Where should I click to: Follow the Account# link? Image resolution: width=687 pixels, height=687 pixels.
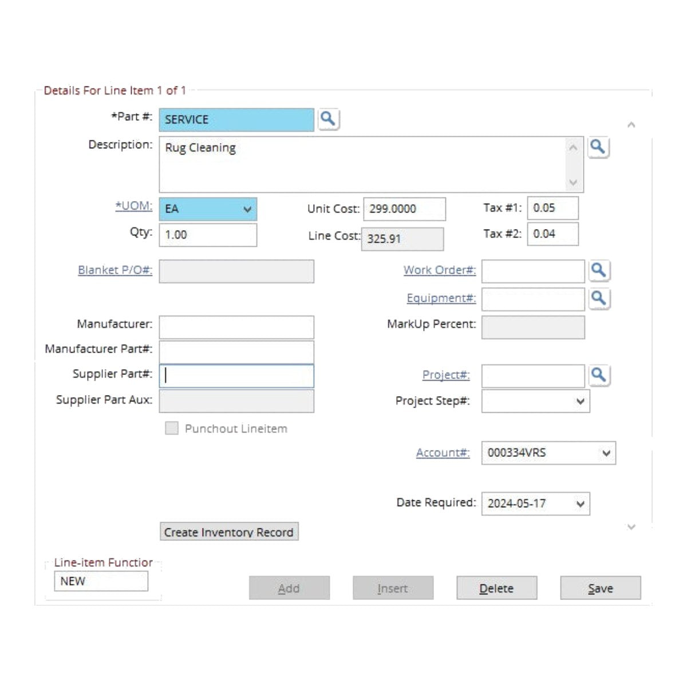point(443,453)
